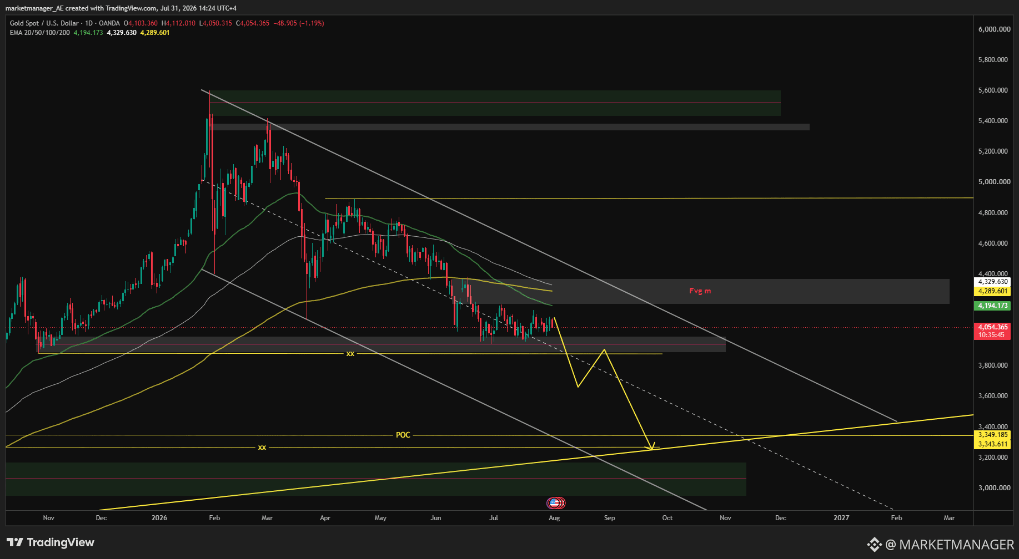Screen dimensions: 1019x559
Task: Click the Apr label on time axis
Action: (325, 518)
